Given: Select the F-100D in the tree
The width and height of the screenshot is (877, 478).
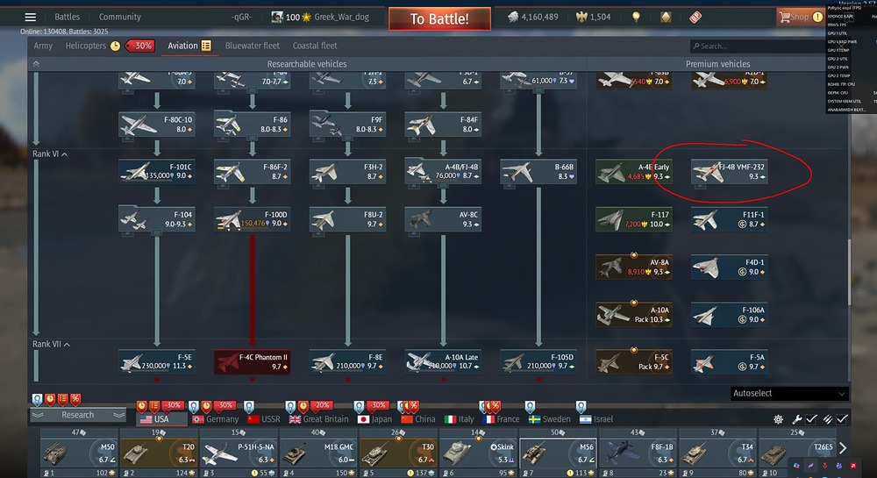Looking at the screenshot, I should (x=253, y=219).
